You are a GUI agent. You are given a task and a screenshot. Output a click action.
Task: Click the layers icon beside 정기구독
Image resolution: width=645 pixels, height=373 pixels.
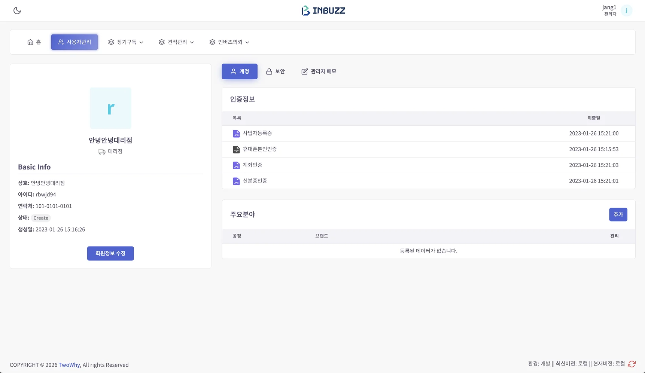point(111,42)
